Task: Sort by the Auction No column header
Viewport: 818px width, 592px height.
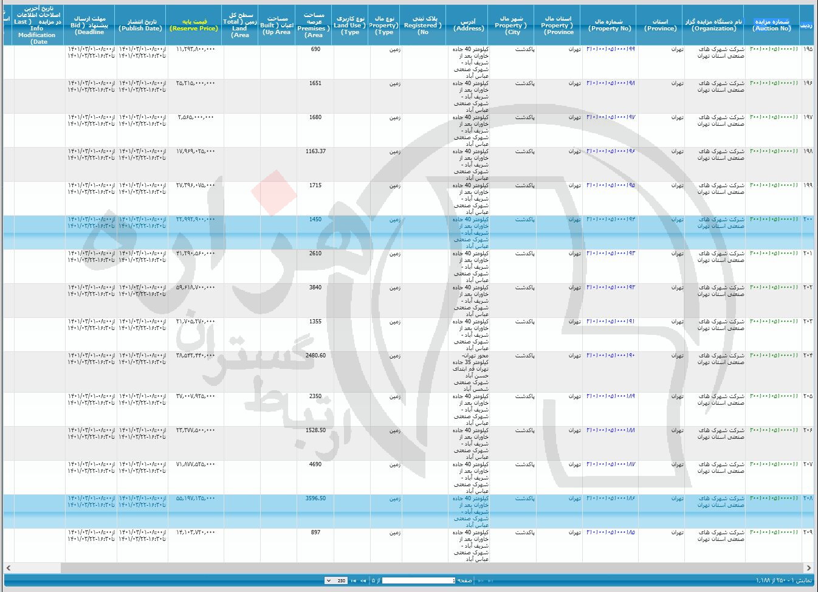Action: [x=772, y=25]
